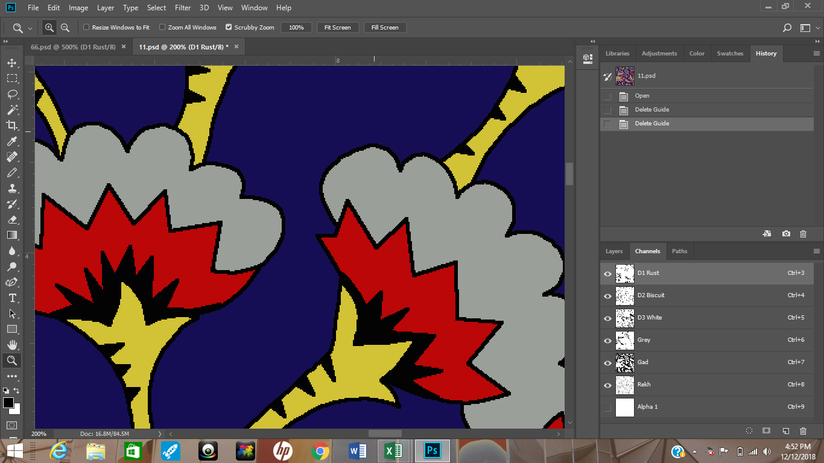Image resolution: width=824 pixels, height=463 pixels.
Task: Click the foreground color swatch
Action: click(x=8, y=403)
